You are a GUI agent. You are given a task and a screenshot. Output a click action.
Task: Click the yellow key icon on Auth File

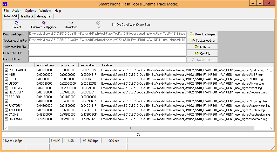pos(197,47)
